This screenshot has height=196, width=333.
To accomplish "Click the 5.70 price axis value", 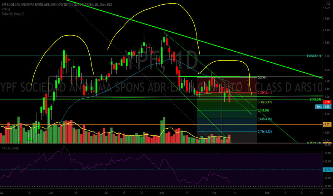I will [327, 81].
